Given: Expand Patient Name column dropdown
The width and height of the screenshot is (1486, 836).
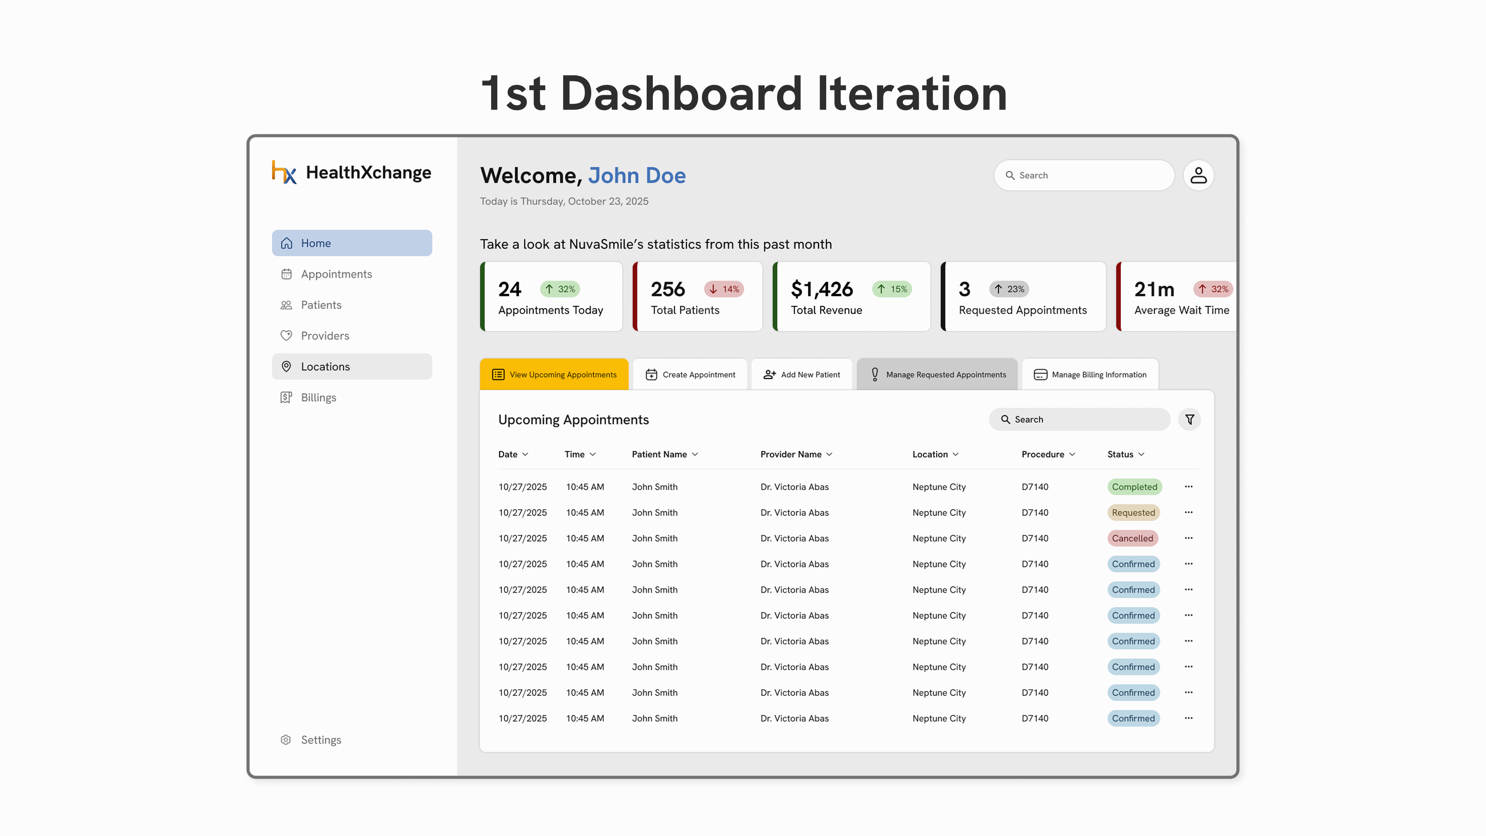Looking at the screenshot, I should tap(695, 455).
